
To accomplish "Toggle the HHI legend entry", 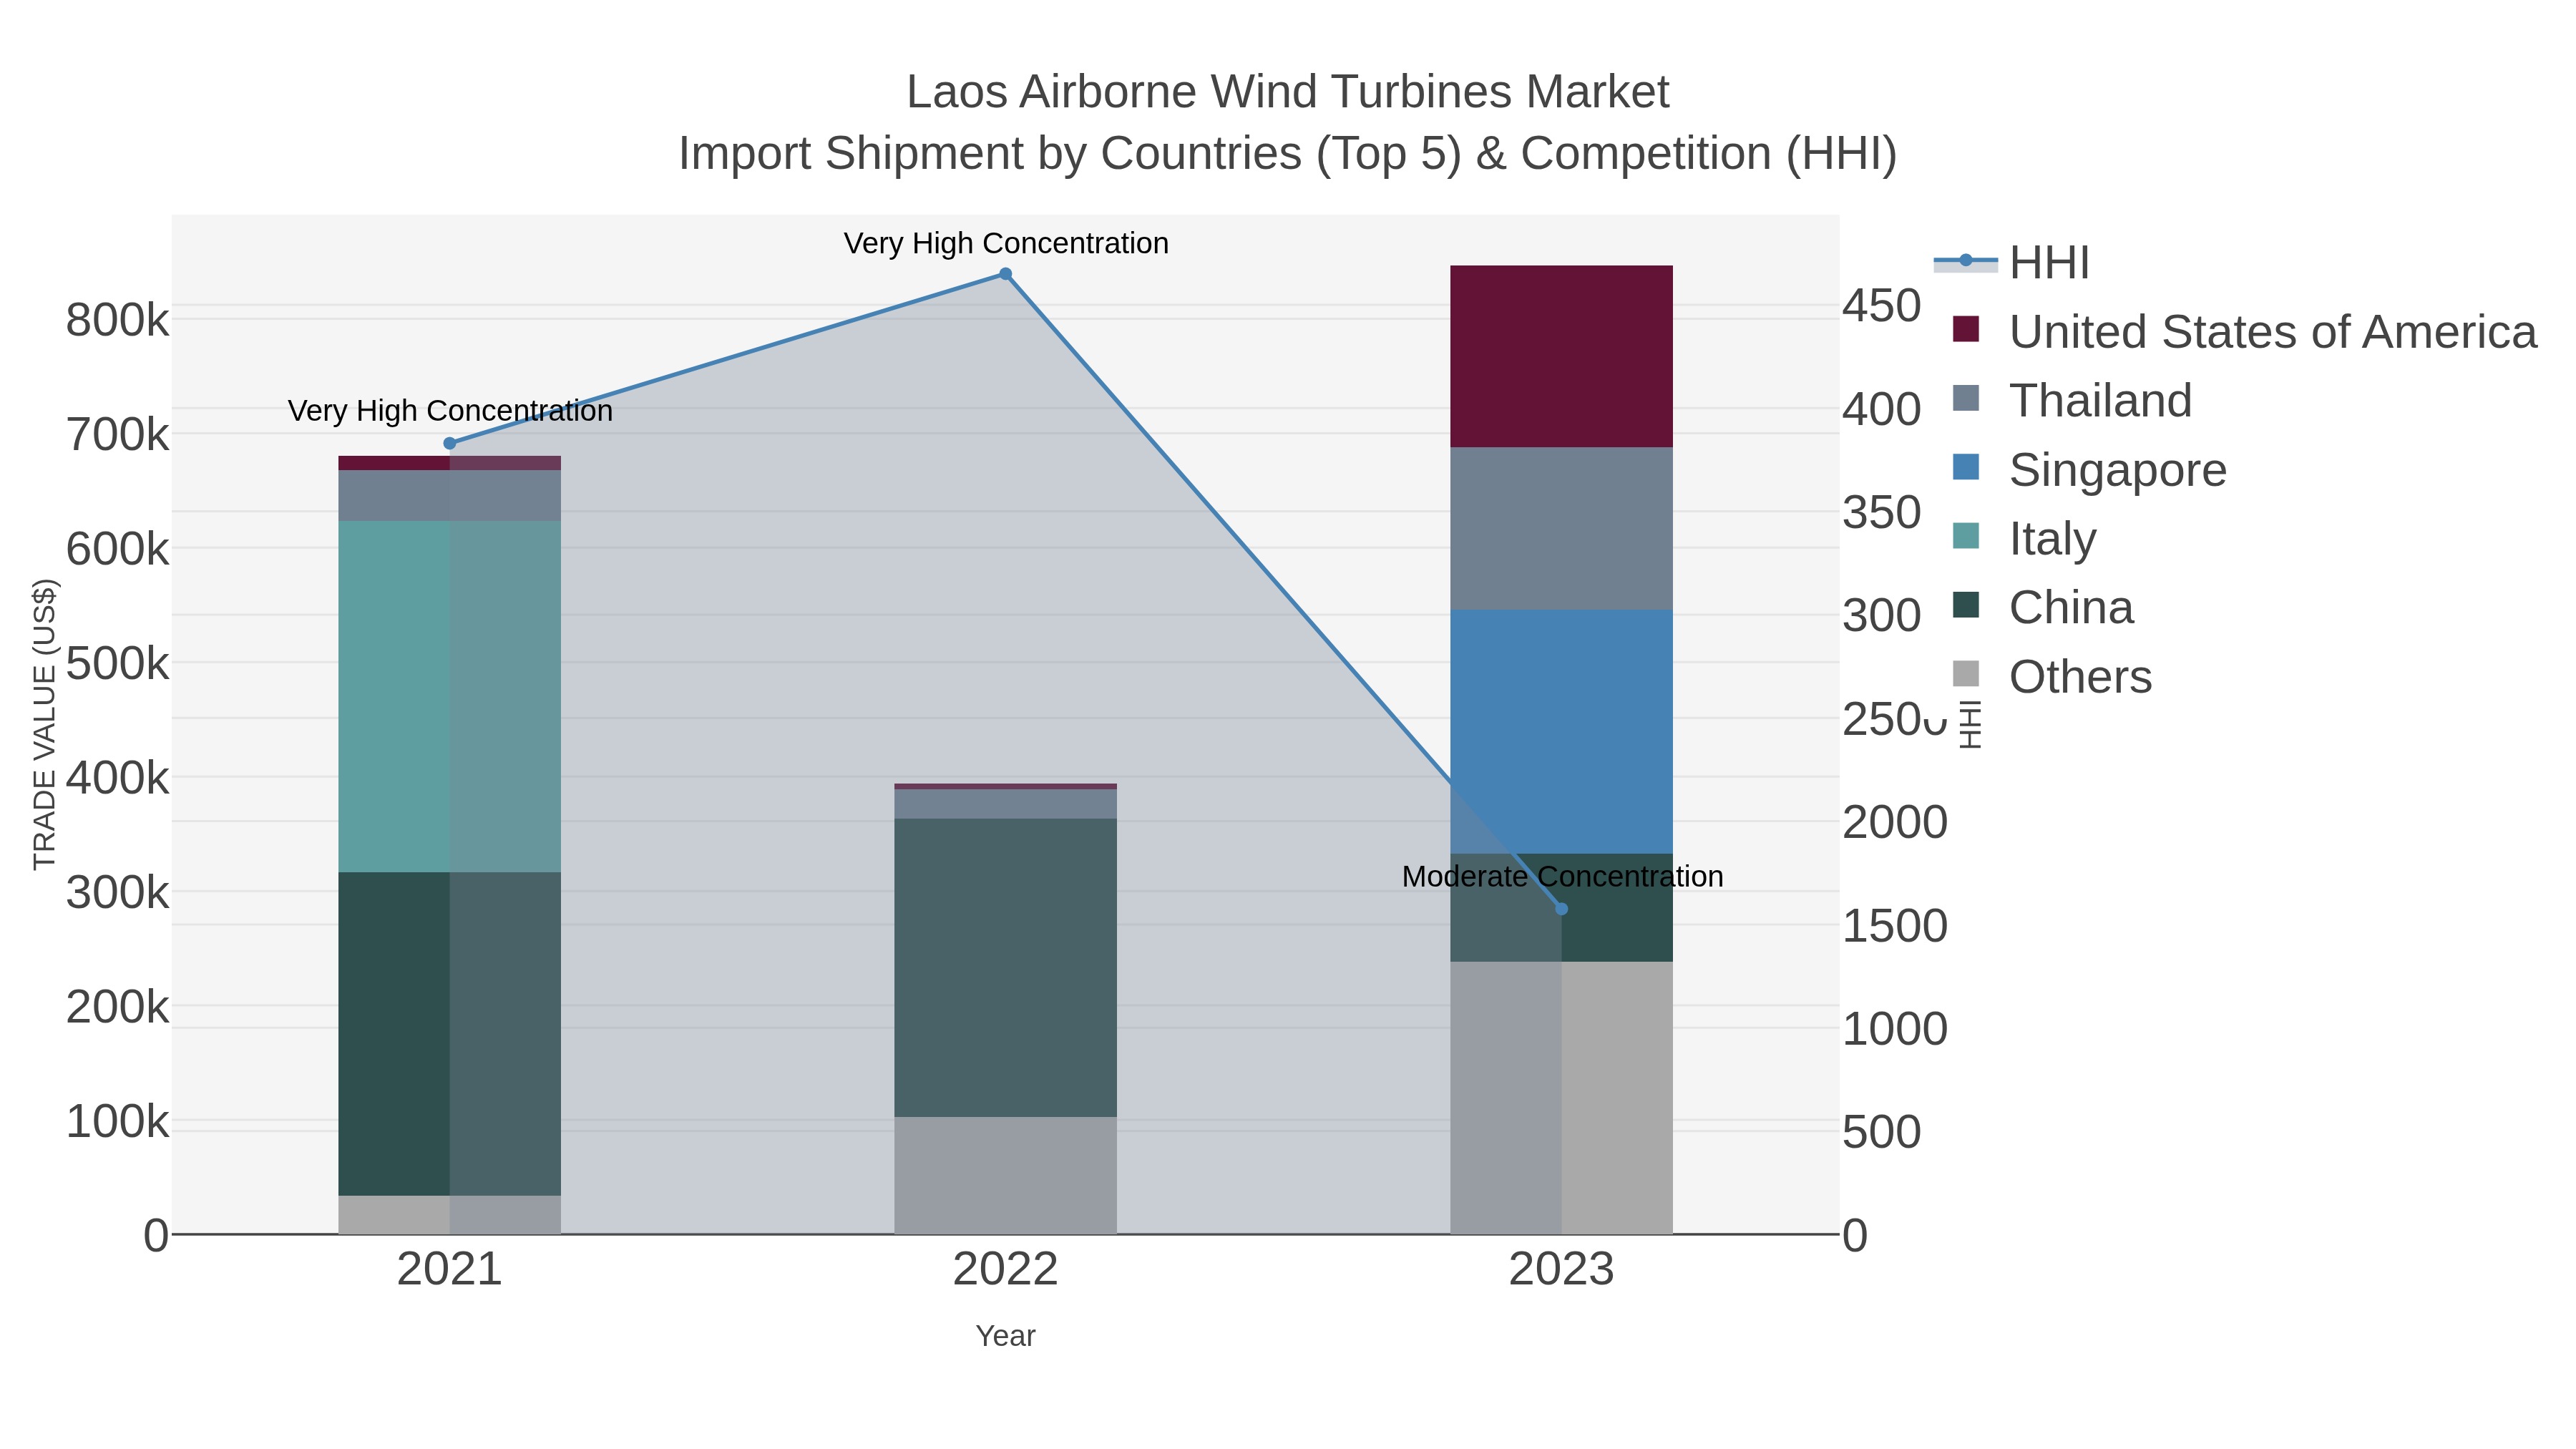I will pos(2011,263).
